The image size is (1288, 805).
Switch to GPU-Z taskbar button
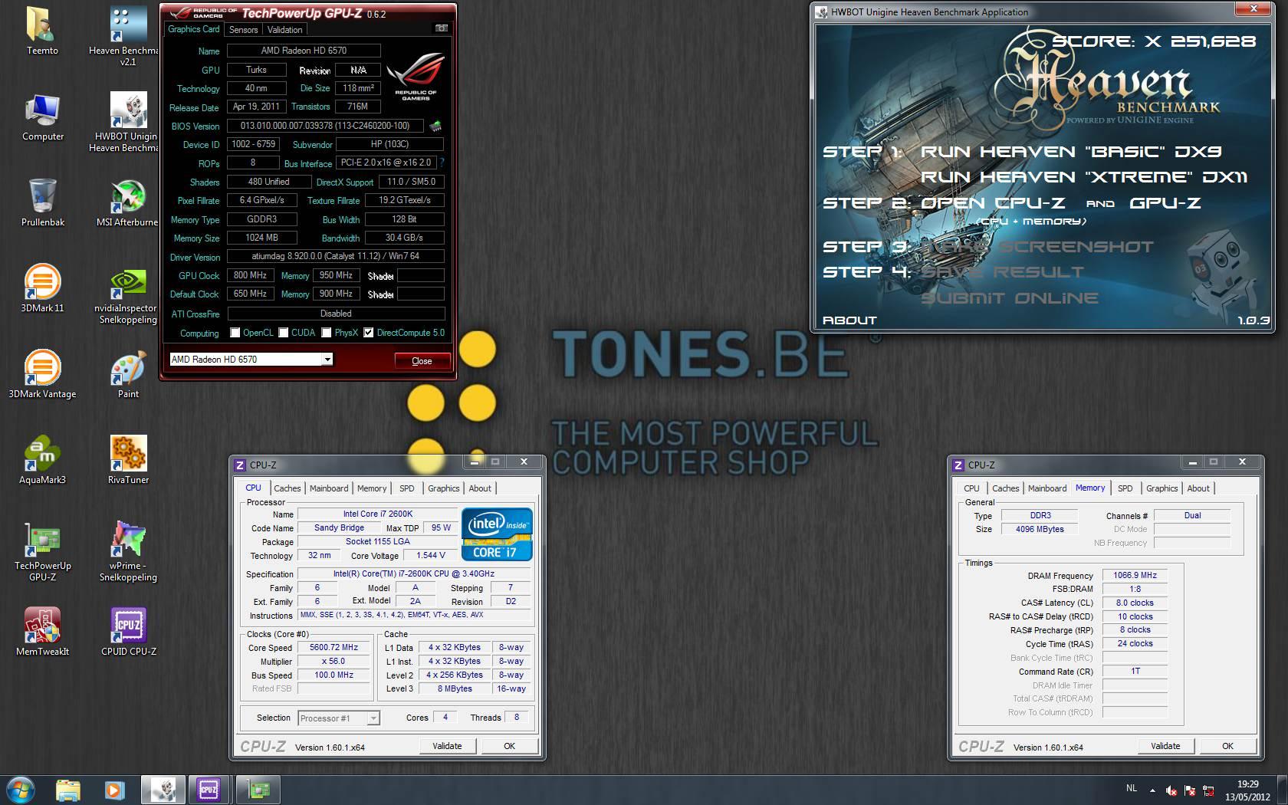[x=258, y=790]
